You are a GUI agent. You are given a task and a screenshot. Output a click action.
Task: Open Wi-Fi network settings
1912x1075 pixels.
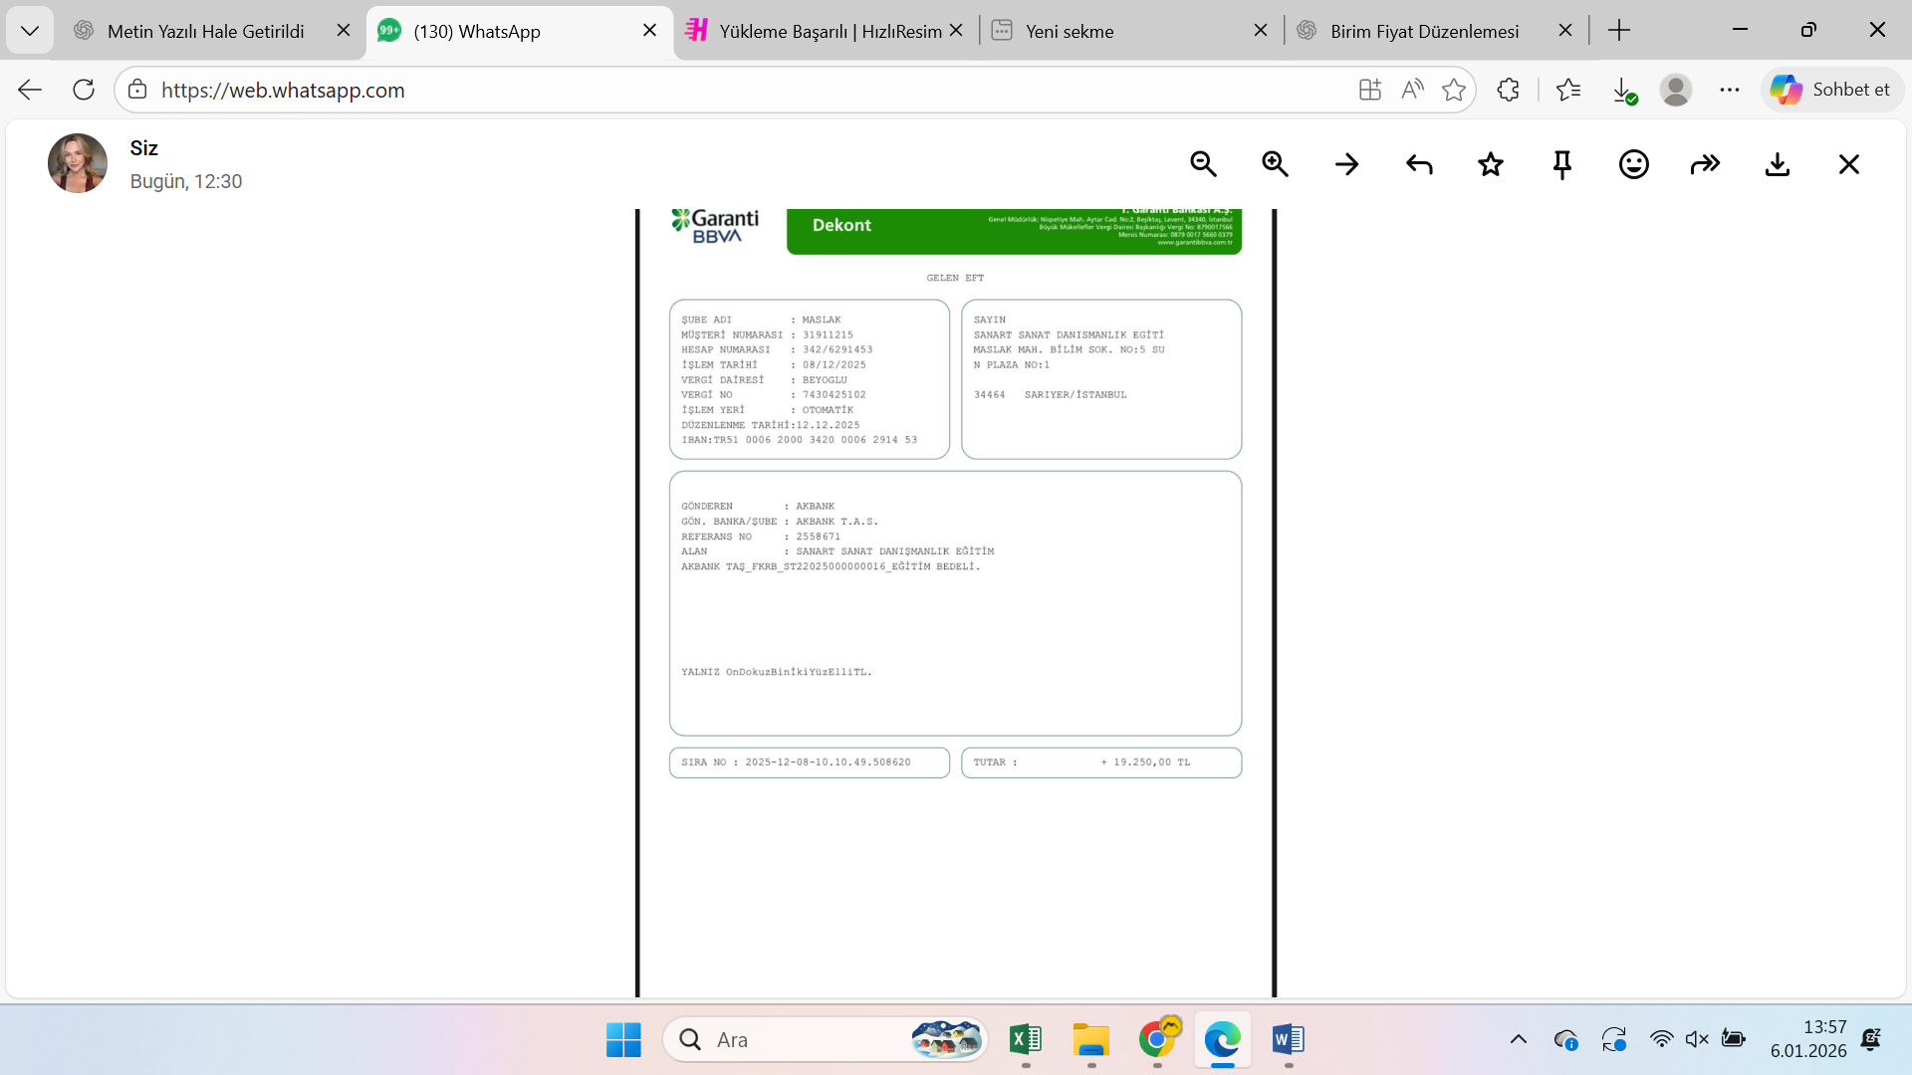1661,1040
